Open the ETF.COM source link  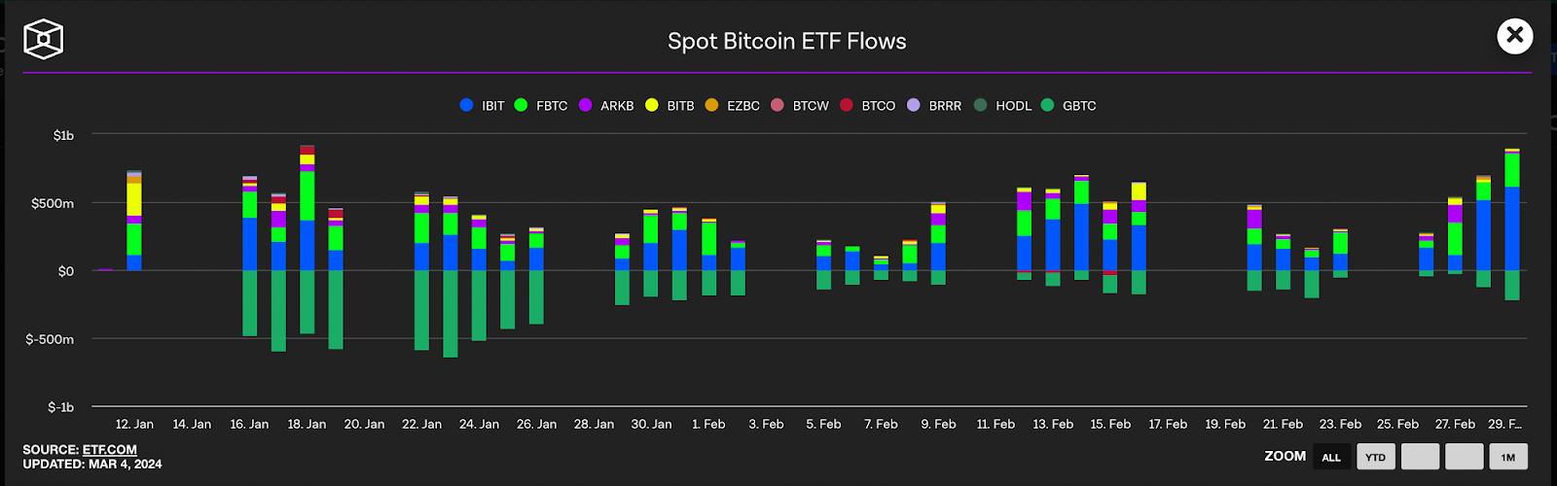(x=110, y=450)
